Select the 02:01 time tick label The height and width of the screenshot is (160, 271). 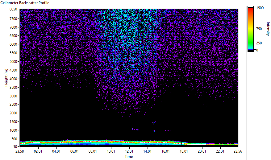[x=38, y=151]
